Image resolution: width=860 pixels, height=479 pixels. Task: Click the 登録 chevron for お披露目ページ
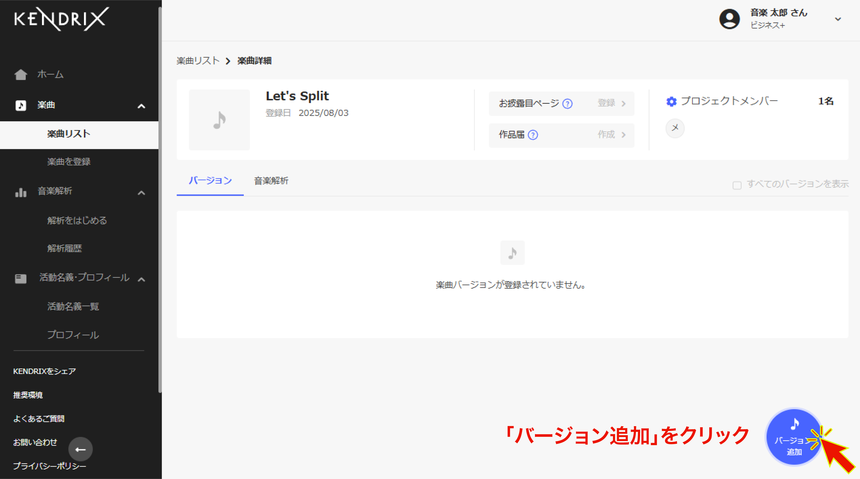coord(623,104)
